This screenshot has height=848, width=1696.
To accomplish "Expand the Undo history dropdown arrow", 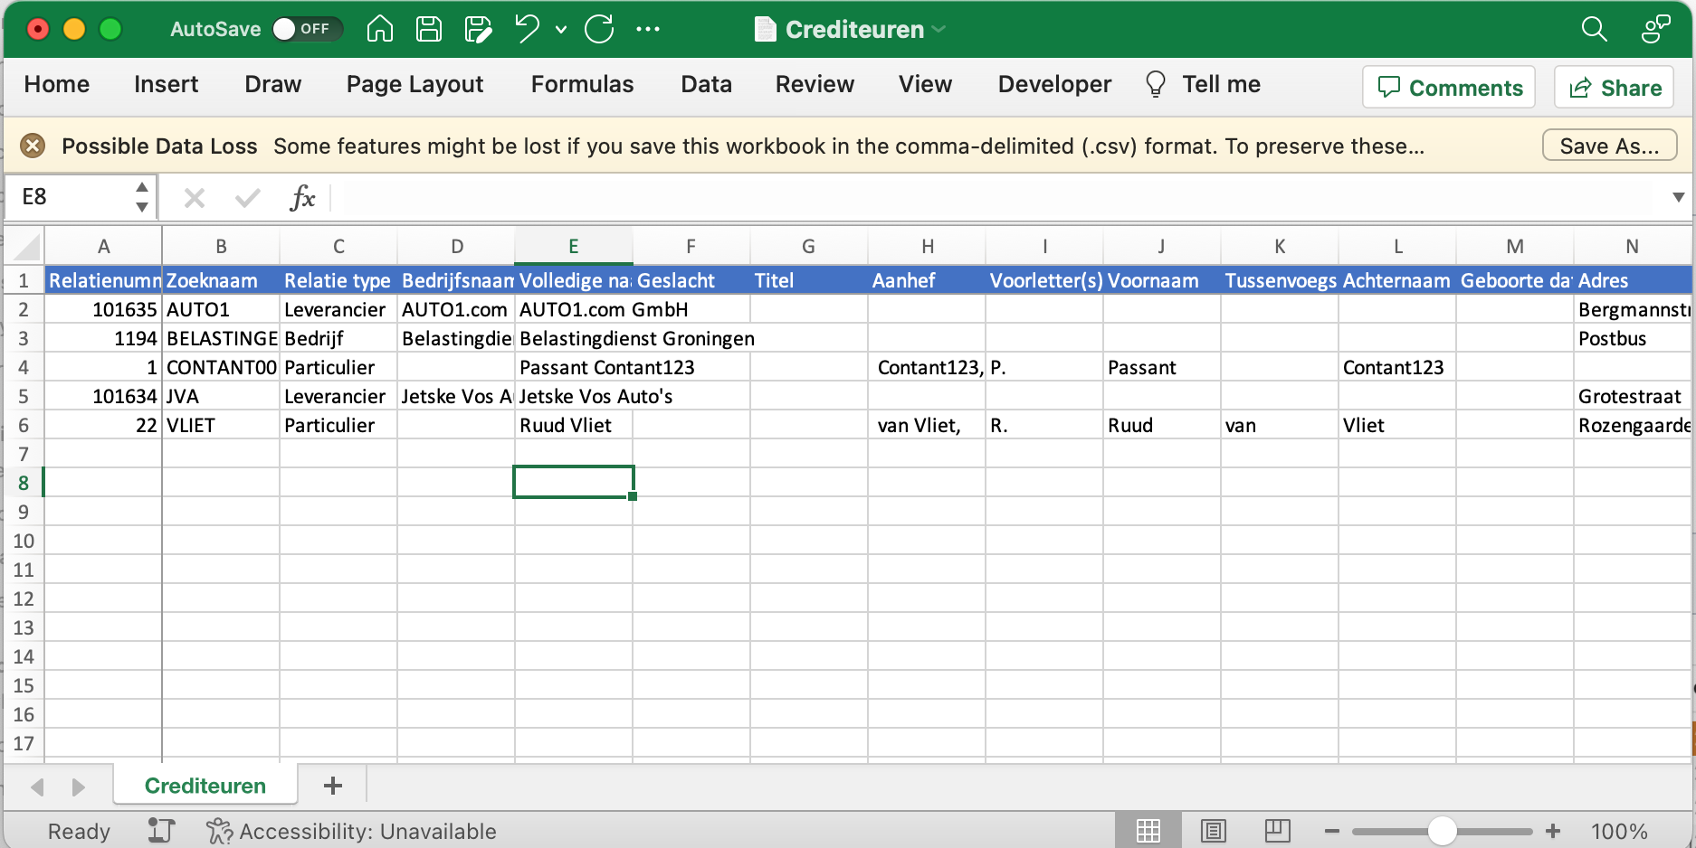I will click(x=561, y=29).
